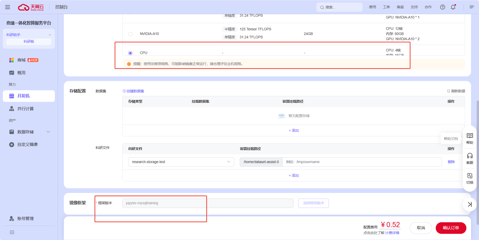The width and height of the screenshot is (479, 240).
Task: Open 控制台 console link
Action: 61,7
